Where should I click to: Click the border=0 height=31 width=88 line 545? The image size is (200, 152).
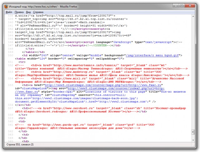[x=39, y=39]
